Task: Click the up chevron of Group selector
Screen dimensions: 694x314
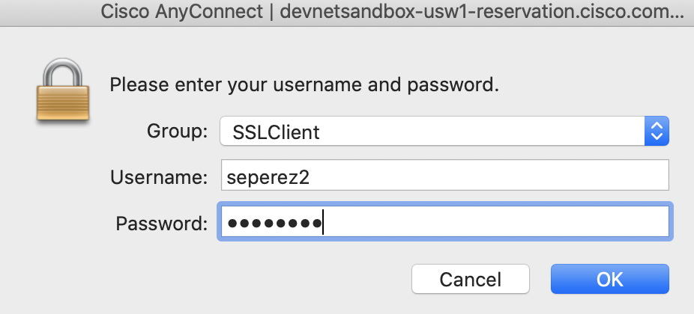Action: tap(657, 127)
